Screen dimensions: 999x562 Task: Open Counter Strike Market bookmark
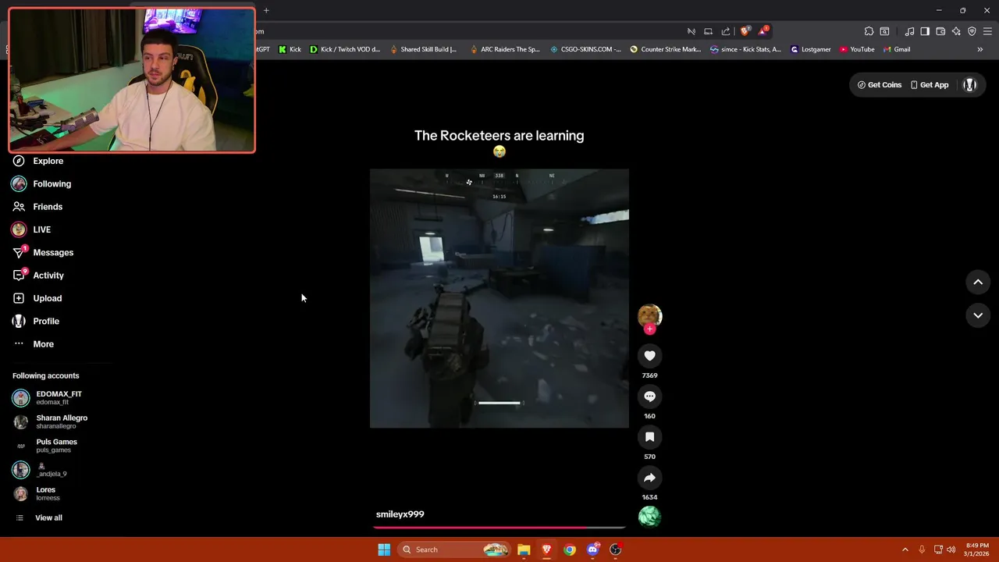pyautogui.click(x=666, y=49)
